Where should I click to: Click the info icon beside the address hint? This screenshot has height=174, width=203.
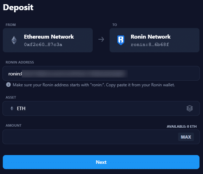[8, 85]
